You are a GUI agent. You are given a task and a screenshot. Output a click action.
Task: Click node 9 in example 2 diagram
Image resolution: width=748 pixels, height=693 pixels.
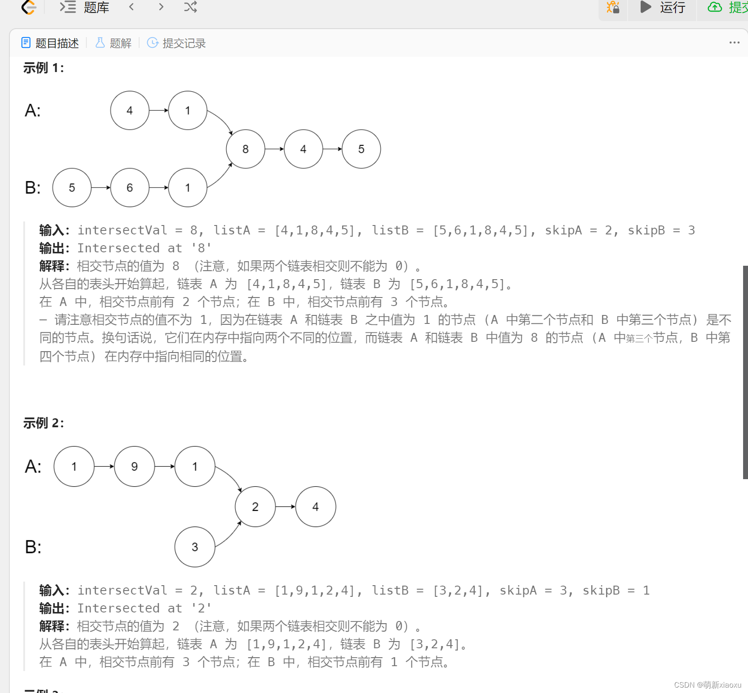pos(135,466)
